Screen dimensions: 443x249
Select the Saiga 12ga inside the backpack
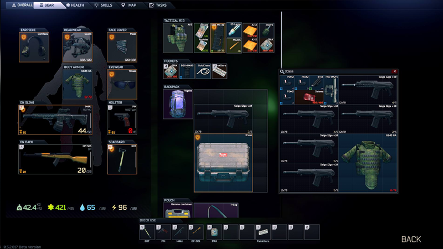pos(223,119)
